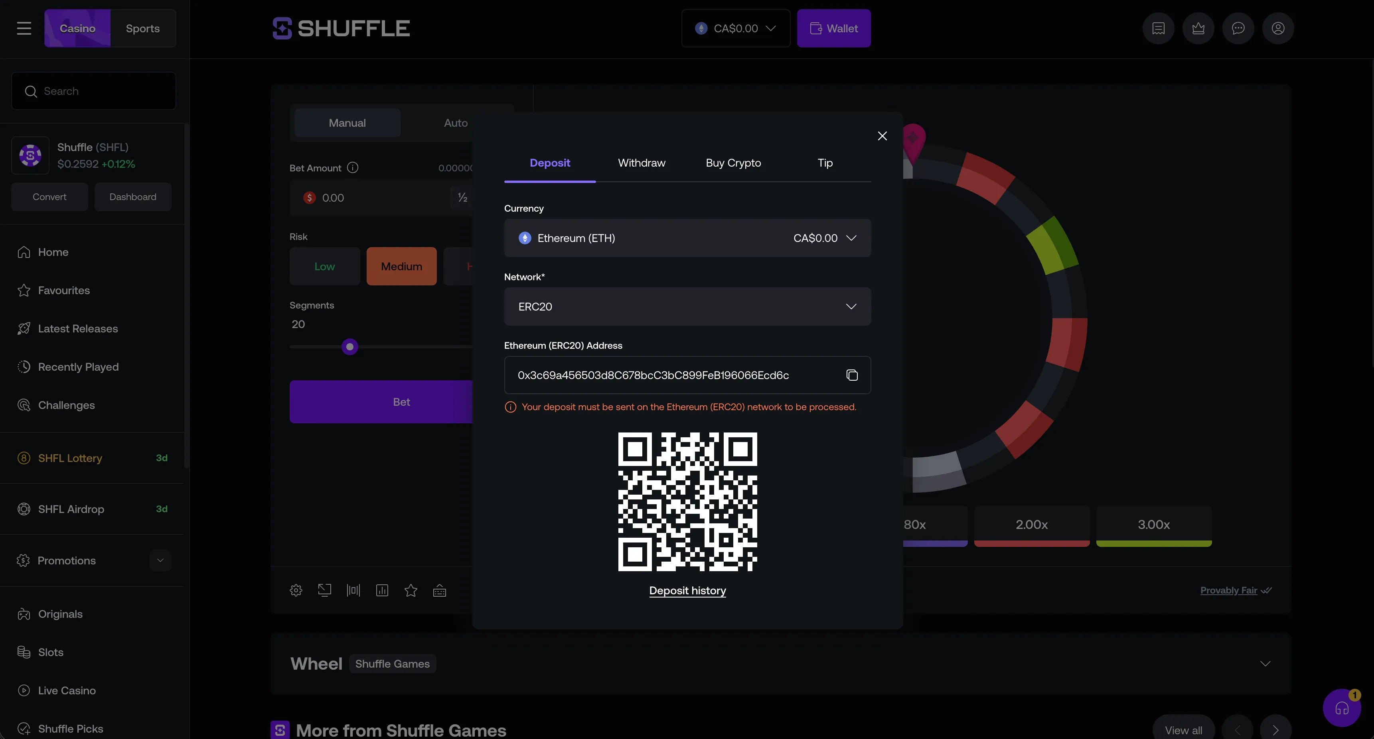Switch to Manual betting mode
This screenshot has width=1374, height=739.
coord(347,123)
